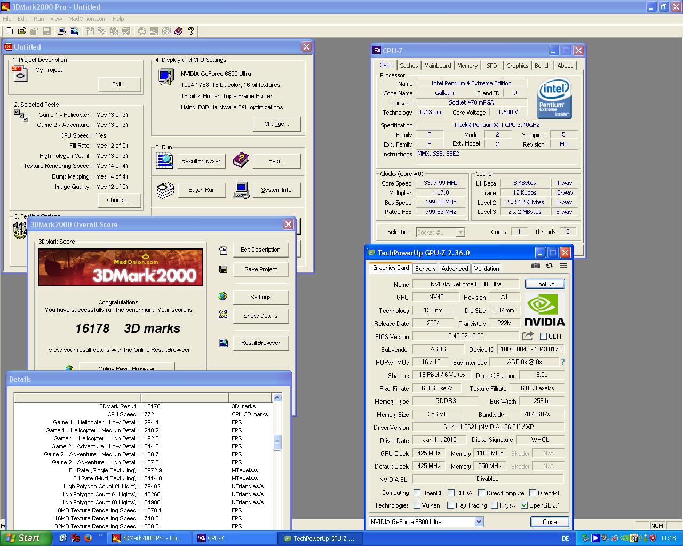Open the GPU selection dropdown in GPU-Z
This screenshot has width=683, height=546.
point(479,522)
